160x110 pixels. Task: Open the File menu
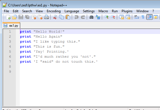click(6, 11)
